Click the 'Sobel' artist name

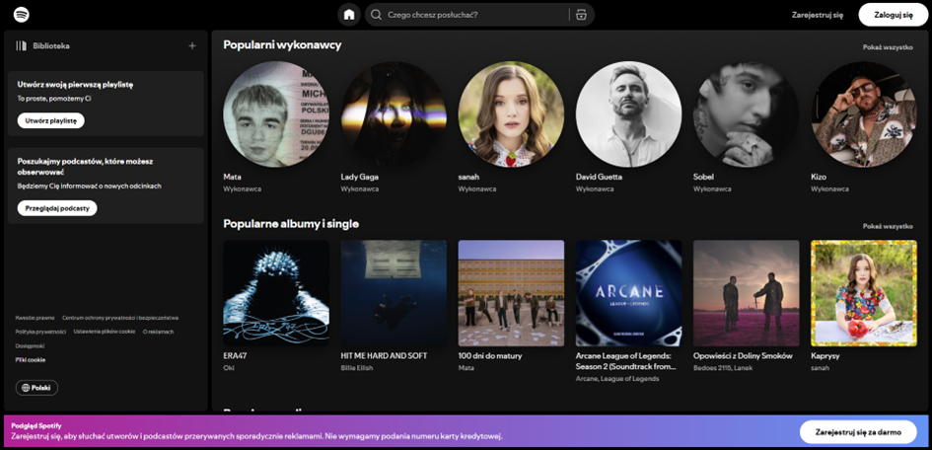click(704, 177)
